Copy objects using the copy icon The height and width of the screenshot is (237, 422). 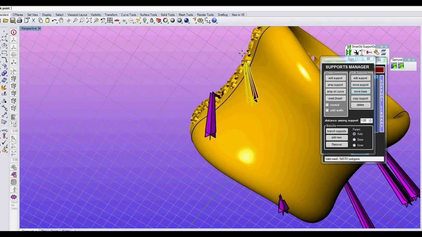click(x=40, y=20)
